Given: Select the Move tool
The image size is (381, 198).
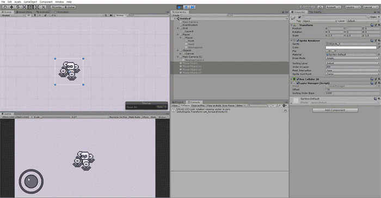Looking at the screenshot, I should pos(11,7).
